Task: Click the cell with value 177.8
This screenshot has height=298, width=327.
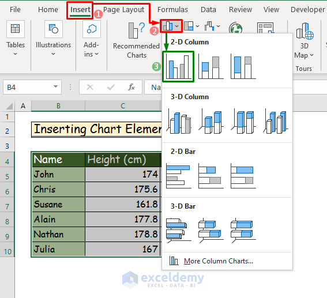Action: tap(123, 220)
